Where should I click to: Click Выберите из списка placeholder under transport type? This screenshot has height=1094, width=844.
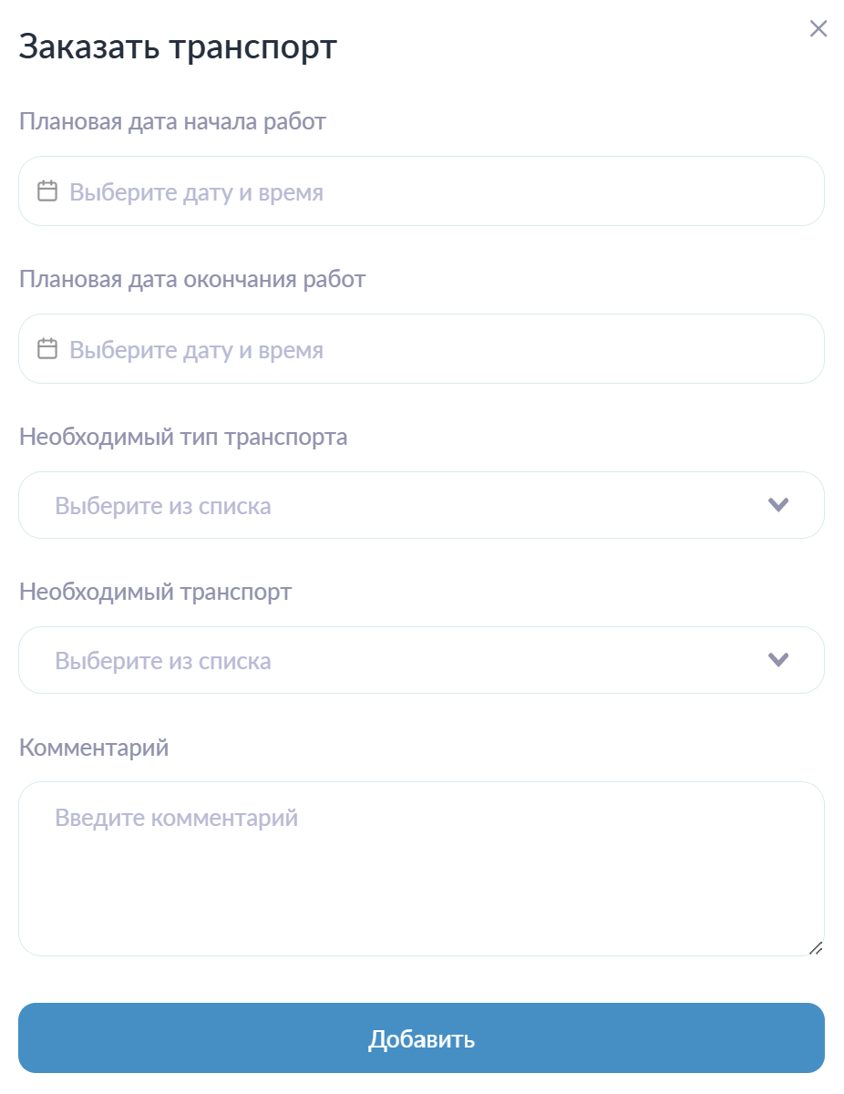[163, 505]
